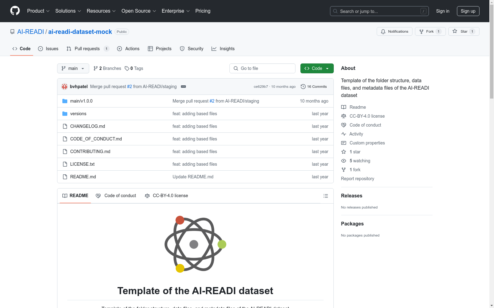Open the main branch selector dropdown

pyautogui.click(x=73, y=68)
